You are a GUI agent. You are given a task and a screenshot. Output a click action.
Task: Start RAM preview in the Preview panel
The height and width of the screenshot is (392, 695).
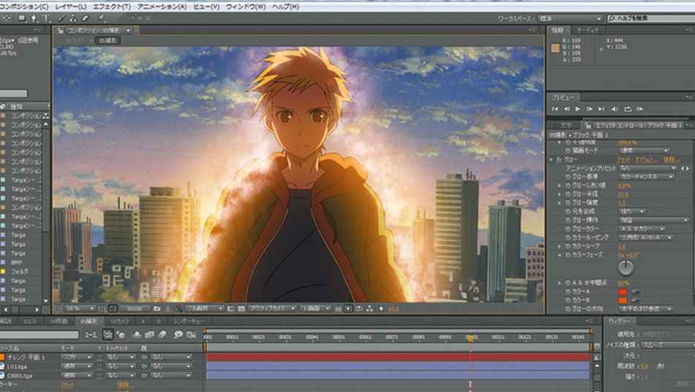(639, 108)
